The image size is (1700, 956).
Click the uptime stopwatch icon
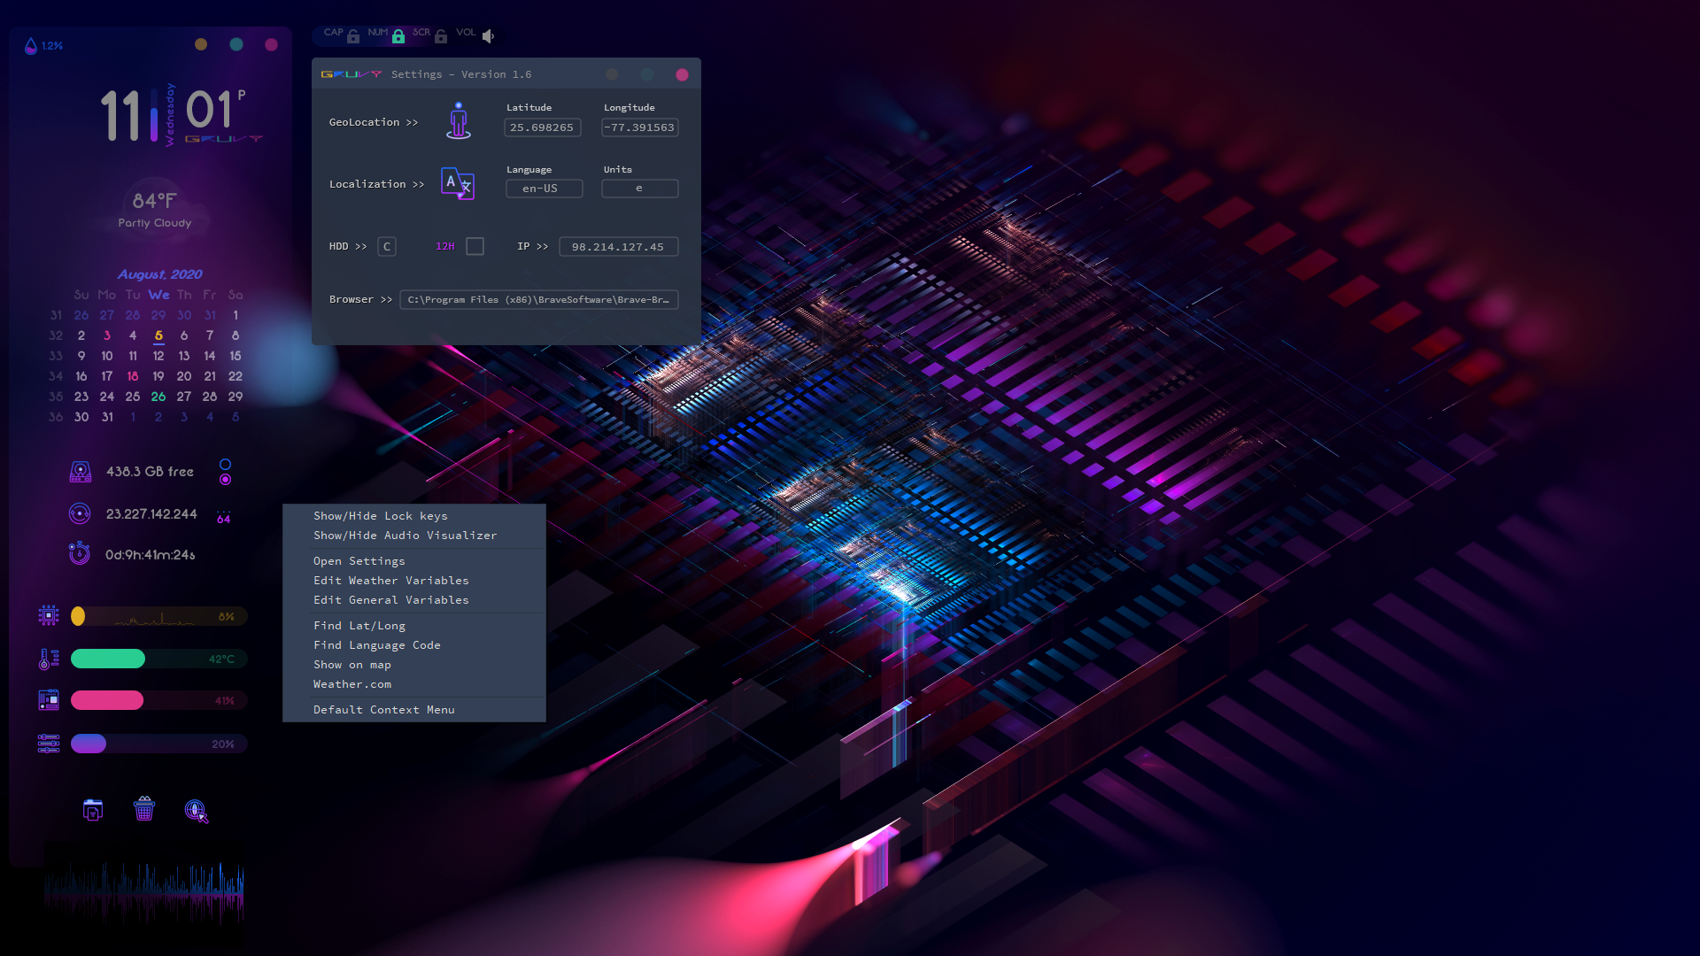(x=80, y=553)
